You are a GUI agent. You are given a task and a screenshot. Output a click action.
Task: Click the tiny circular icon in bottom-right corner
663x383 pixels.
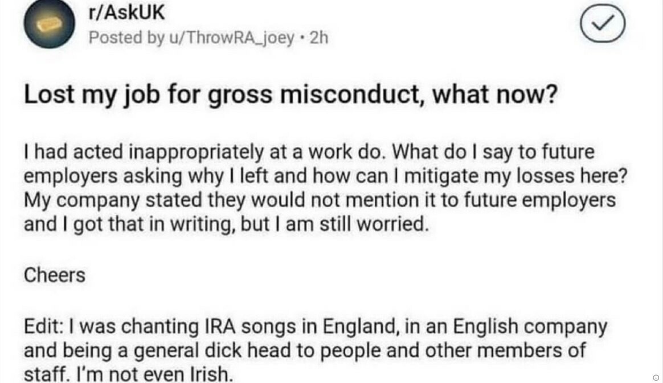(x=656, y=377)
